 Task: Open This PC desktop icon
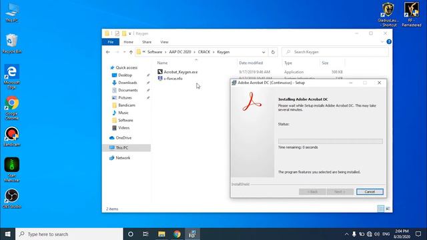pyautogui.click(x=12, y=13)
